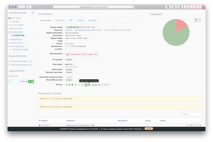Click the refresh icon in the Actions row
This screenshot has width=213, height=142.
click(108, 85)
